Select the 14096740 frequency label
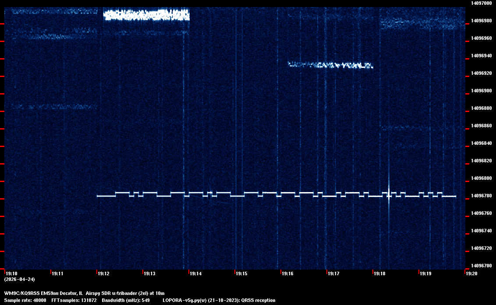This screenshot has height=305, width=496. click(x=481, y=231)
